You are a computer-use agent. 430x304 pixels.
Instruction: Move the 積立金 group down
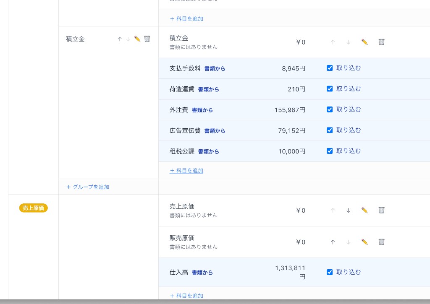[x=128, y=39]
